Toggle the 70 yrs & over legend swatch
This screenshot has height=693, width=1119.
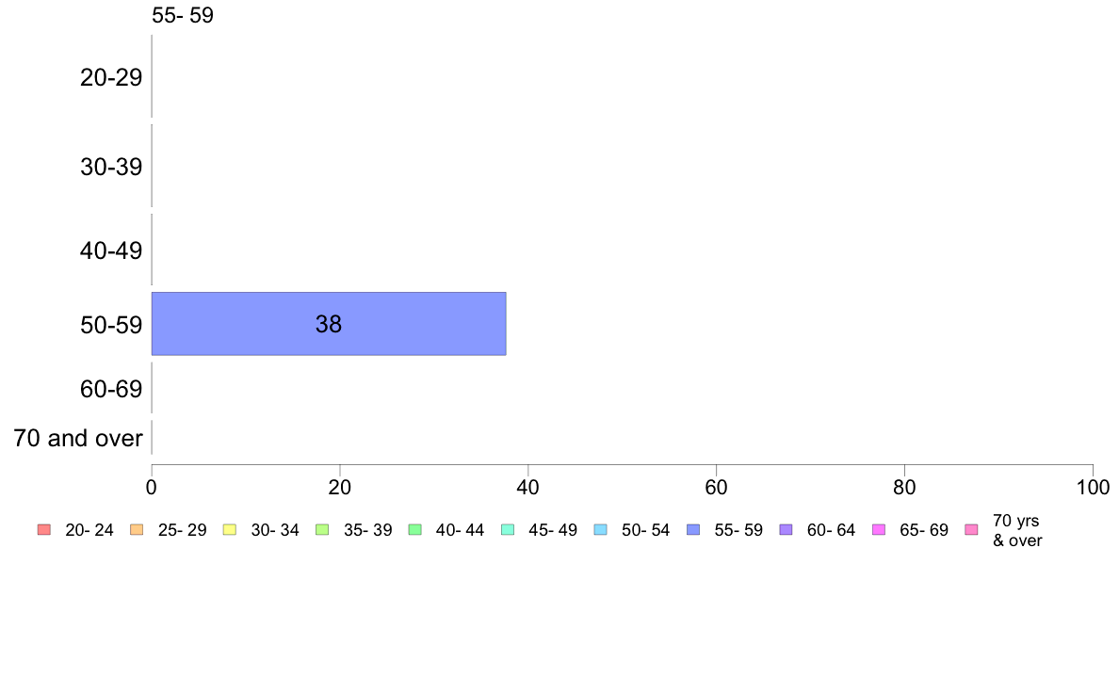click(x=972, y=529)
